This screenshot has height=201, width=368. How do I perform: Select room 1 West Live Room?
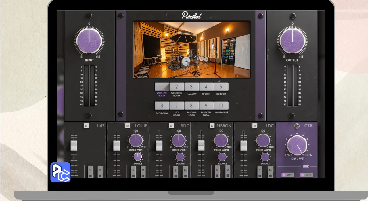pyautogui.click(x=162, y=87)
